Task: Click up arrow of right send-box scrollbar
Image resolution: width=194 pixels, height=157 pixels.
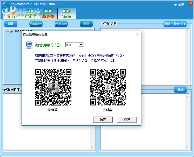Action: (187, 96)
